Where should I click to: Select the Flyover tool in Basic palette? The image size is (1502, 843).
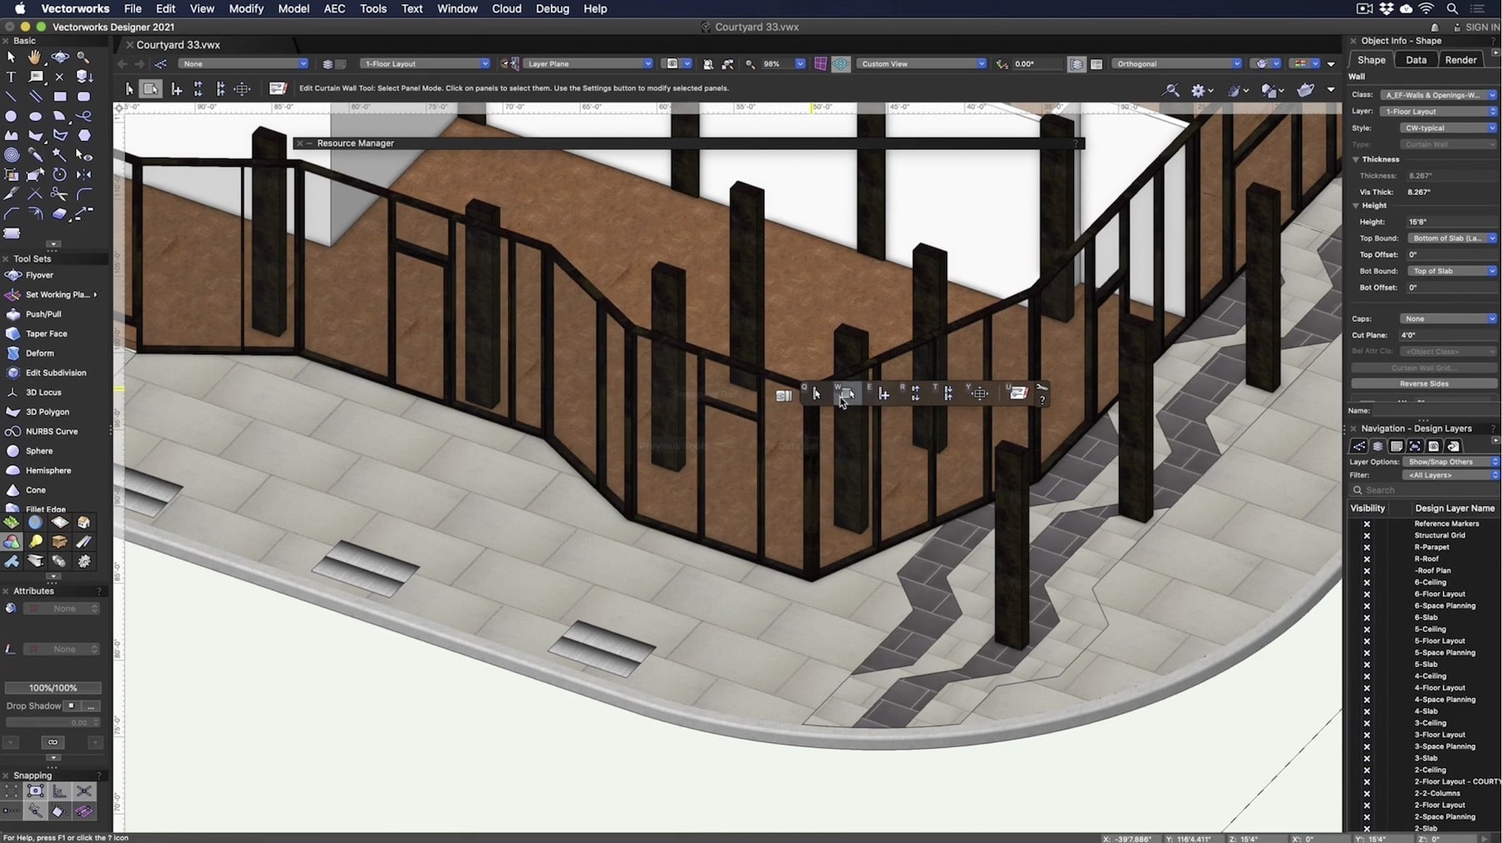click(x=60, y=58)
